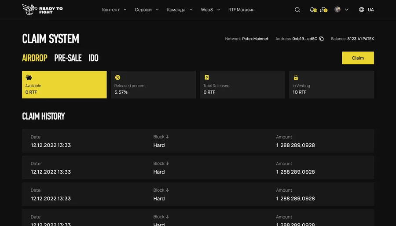Screen dimensions: 396x226
Task: Click Hard in the second history row
Action: (x=159, y=172)
